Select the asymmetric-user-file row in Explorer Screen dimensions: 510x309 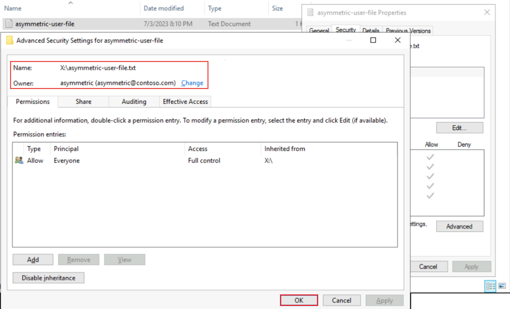pos(152,24)
